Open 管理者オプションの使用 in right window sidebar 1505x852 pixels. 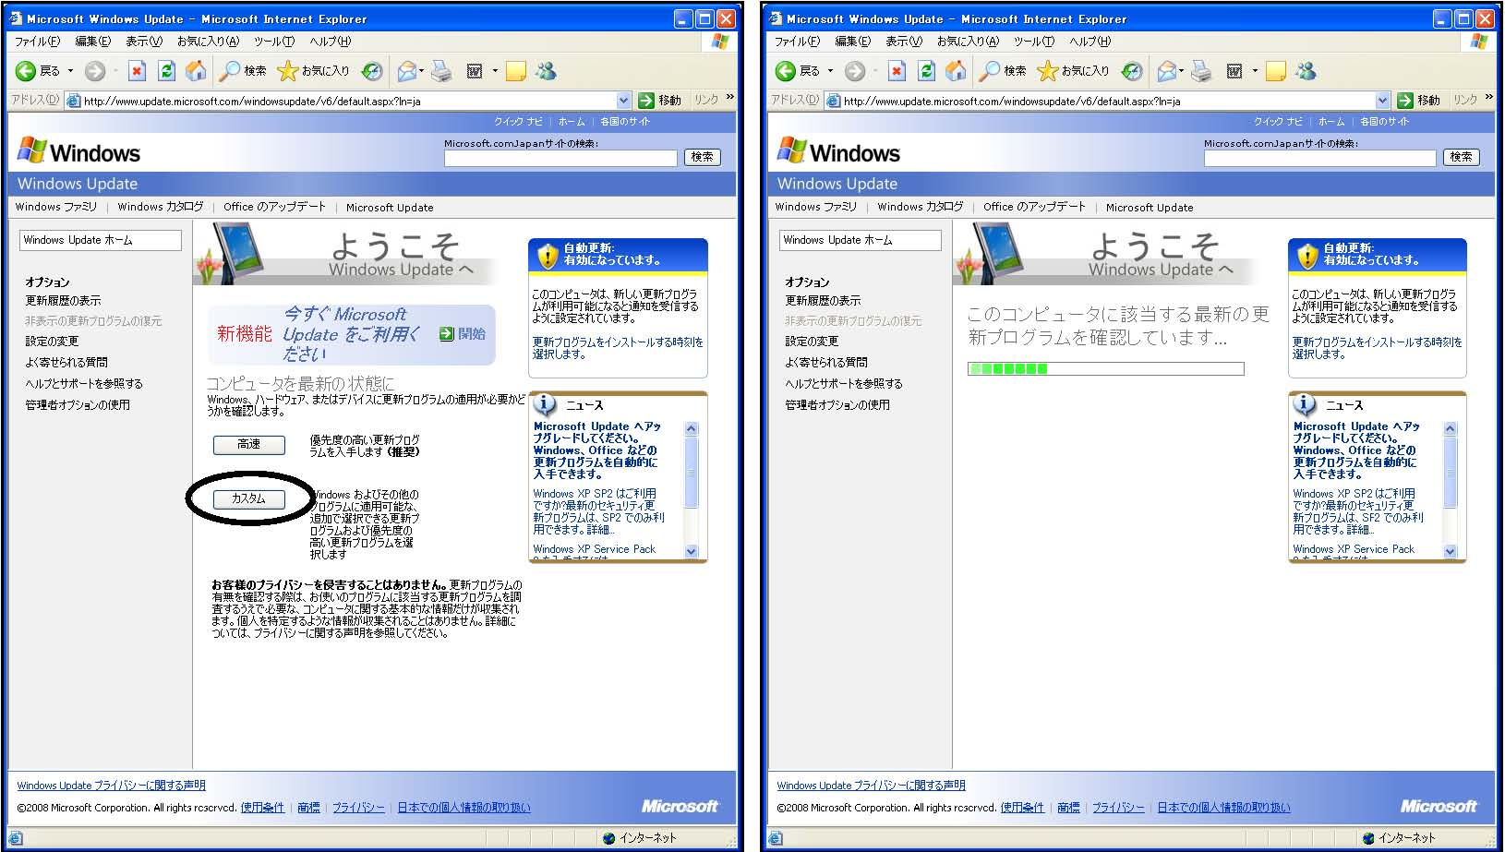(837, 405)
